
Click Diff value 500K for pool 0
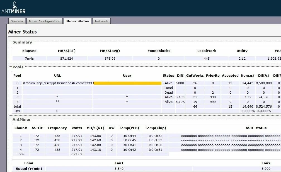180,83
